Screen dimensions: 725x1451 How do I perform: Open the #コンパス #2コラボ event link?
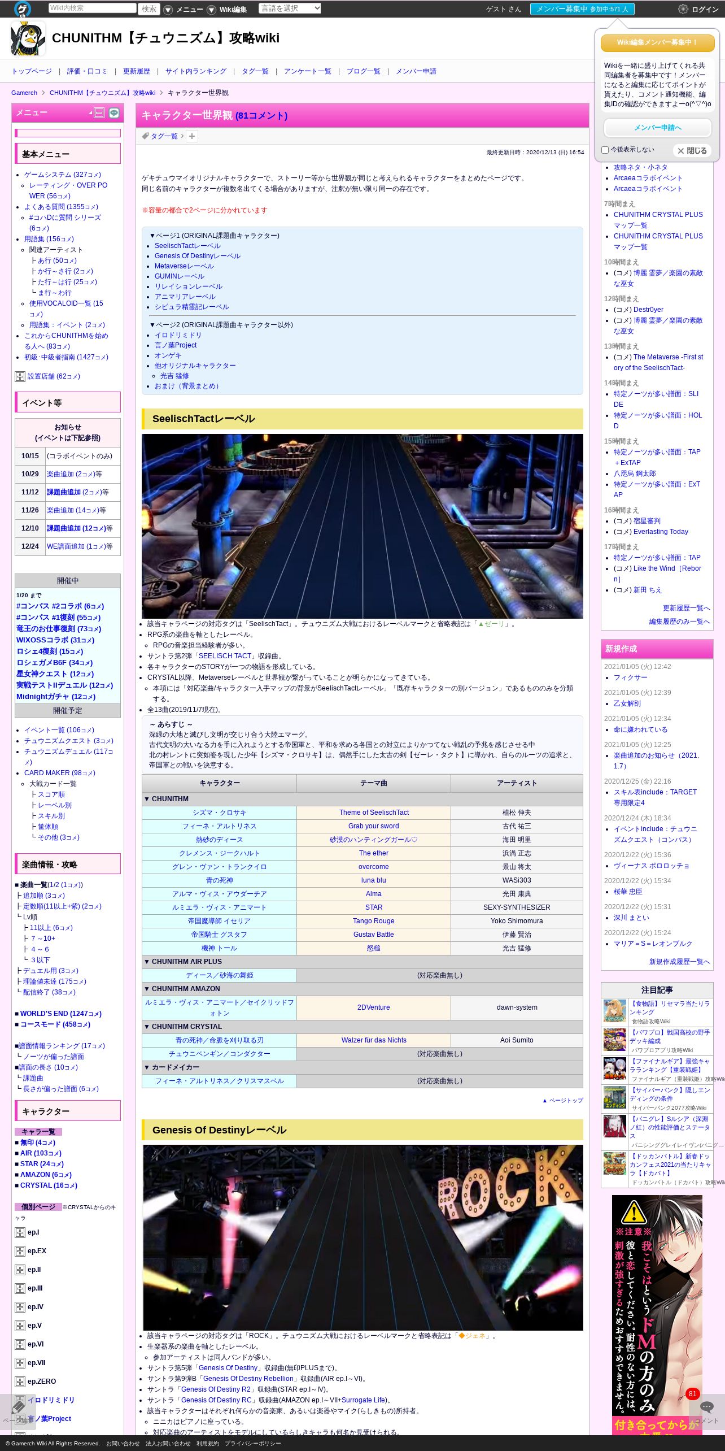click(60, 606)
